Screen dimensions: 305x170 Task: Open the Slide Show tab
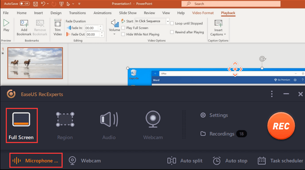tap(128, 13)
